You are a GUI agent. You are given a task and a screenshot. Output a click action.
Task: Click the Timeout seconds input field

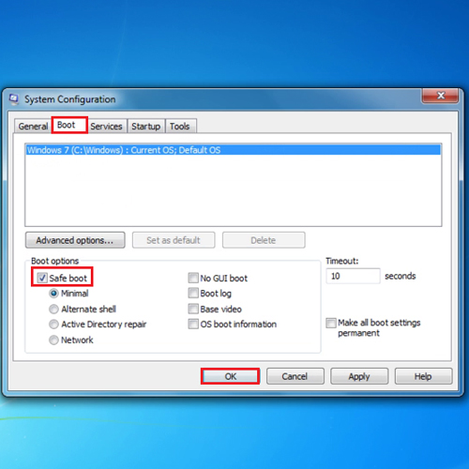[x=353, y=276]
